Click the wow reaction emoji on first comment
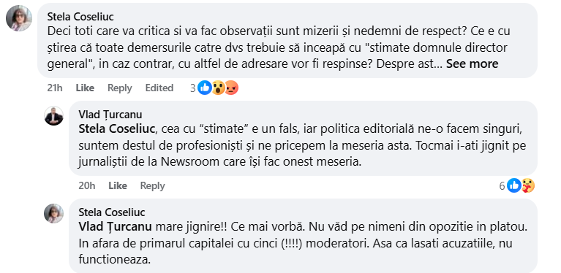561x273 pixels. [218, 88]
